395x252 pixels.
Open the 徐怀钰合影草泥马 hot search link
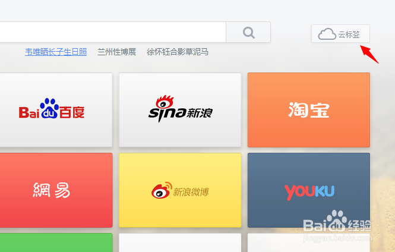pyautogui.click(x=178, y=52)
